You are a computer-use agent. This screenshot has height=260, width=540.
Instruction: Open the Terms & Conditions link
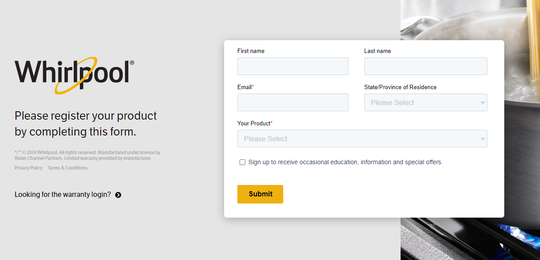pyautogui.click(x=67, y=168)
